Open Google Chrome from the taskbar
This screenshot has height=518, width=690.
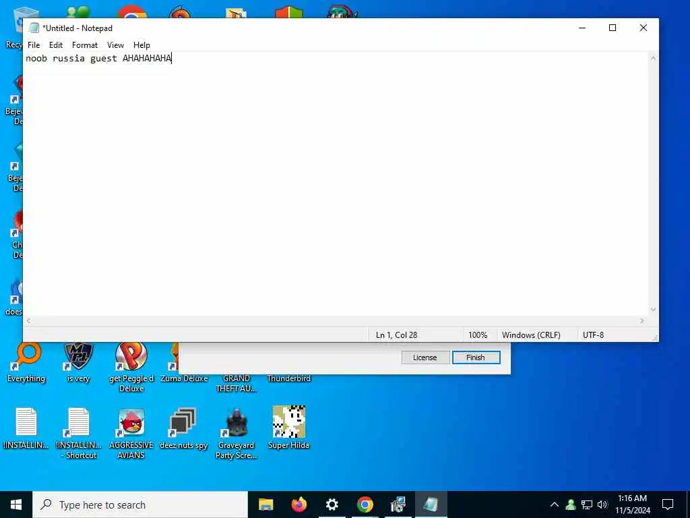click(x=365, y=505)
